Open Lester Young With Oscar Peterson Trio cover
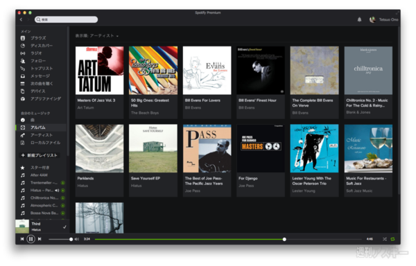Screen dimensions: 416x266 click(314, 149)
